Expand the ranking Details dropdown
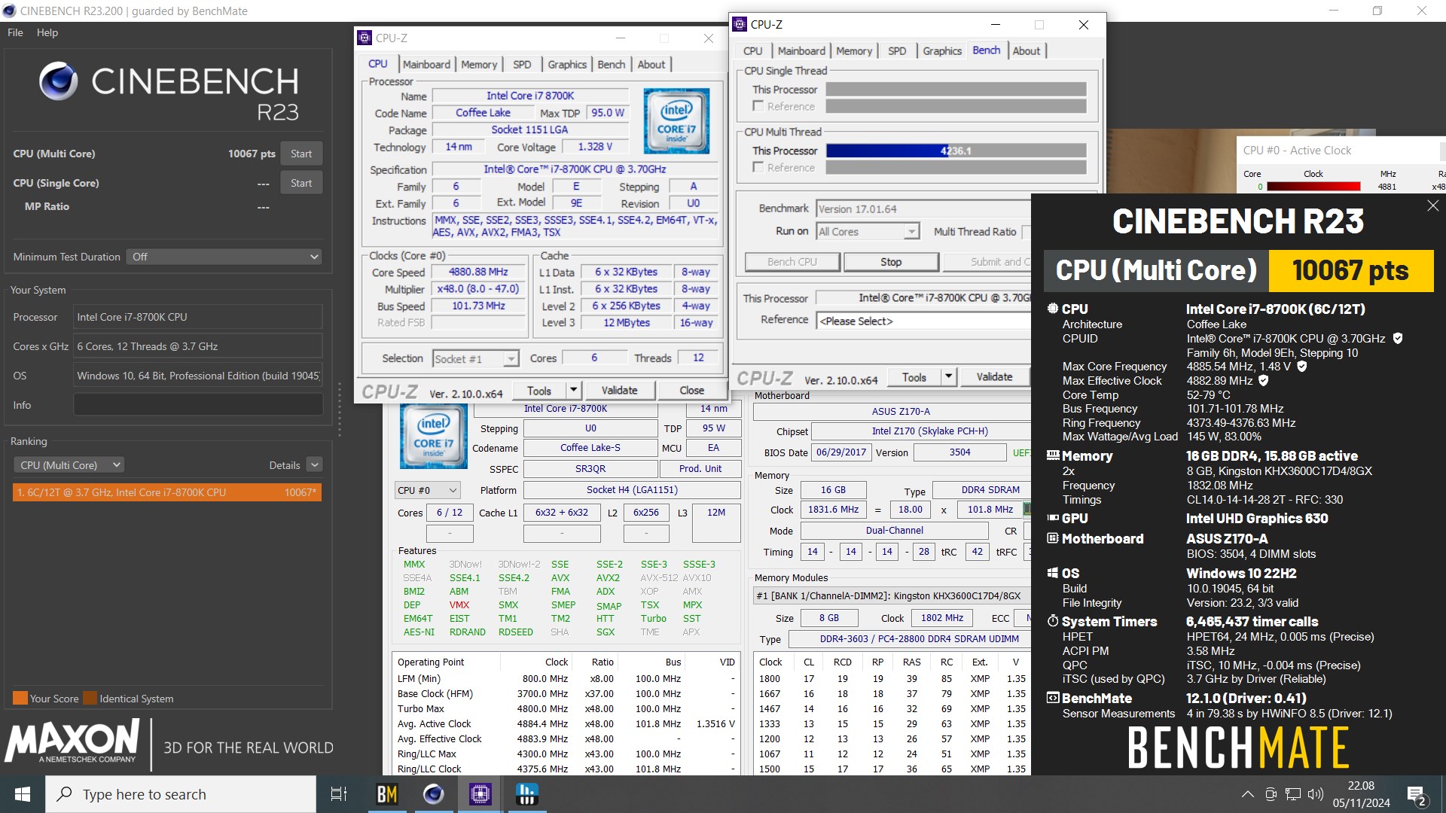The height and width of the screenshot is (813, 1446). [x=315, y=465]
